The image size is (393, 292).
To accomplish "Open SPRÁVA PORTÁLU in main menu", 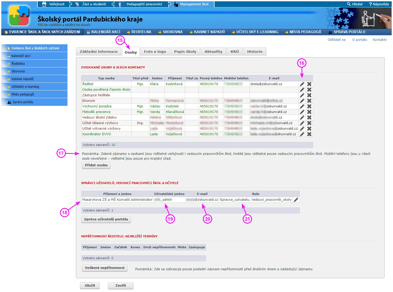I will pyautogui.click(x=347, y=32).
